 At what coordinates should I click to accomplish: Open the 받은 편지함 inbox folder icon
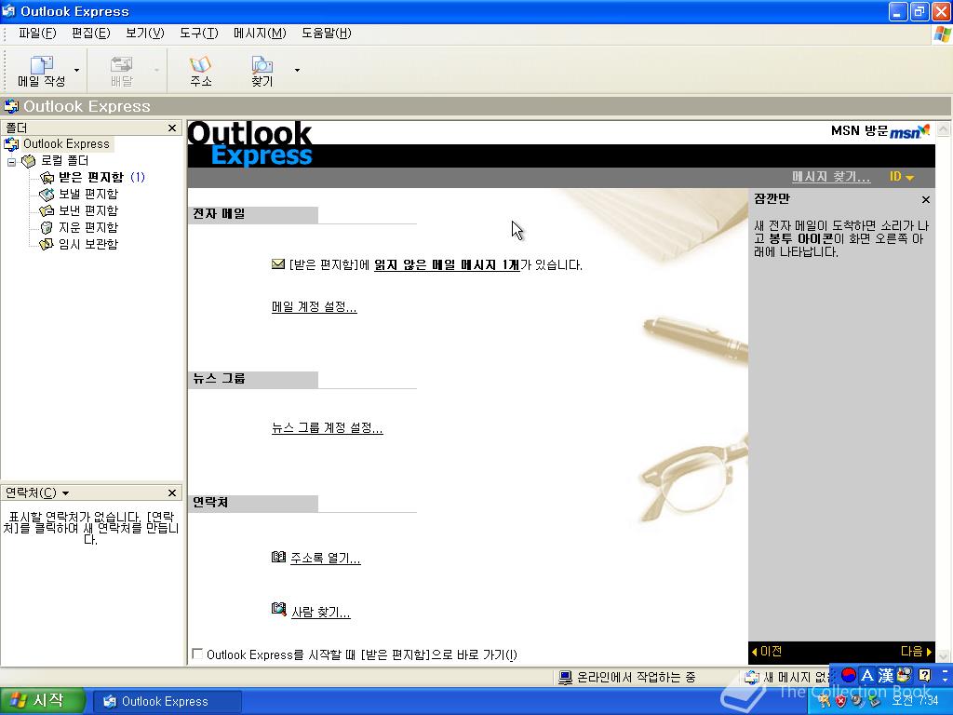point(47,178)
